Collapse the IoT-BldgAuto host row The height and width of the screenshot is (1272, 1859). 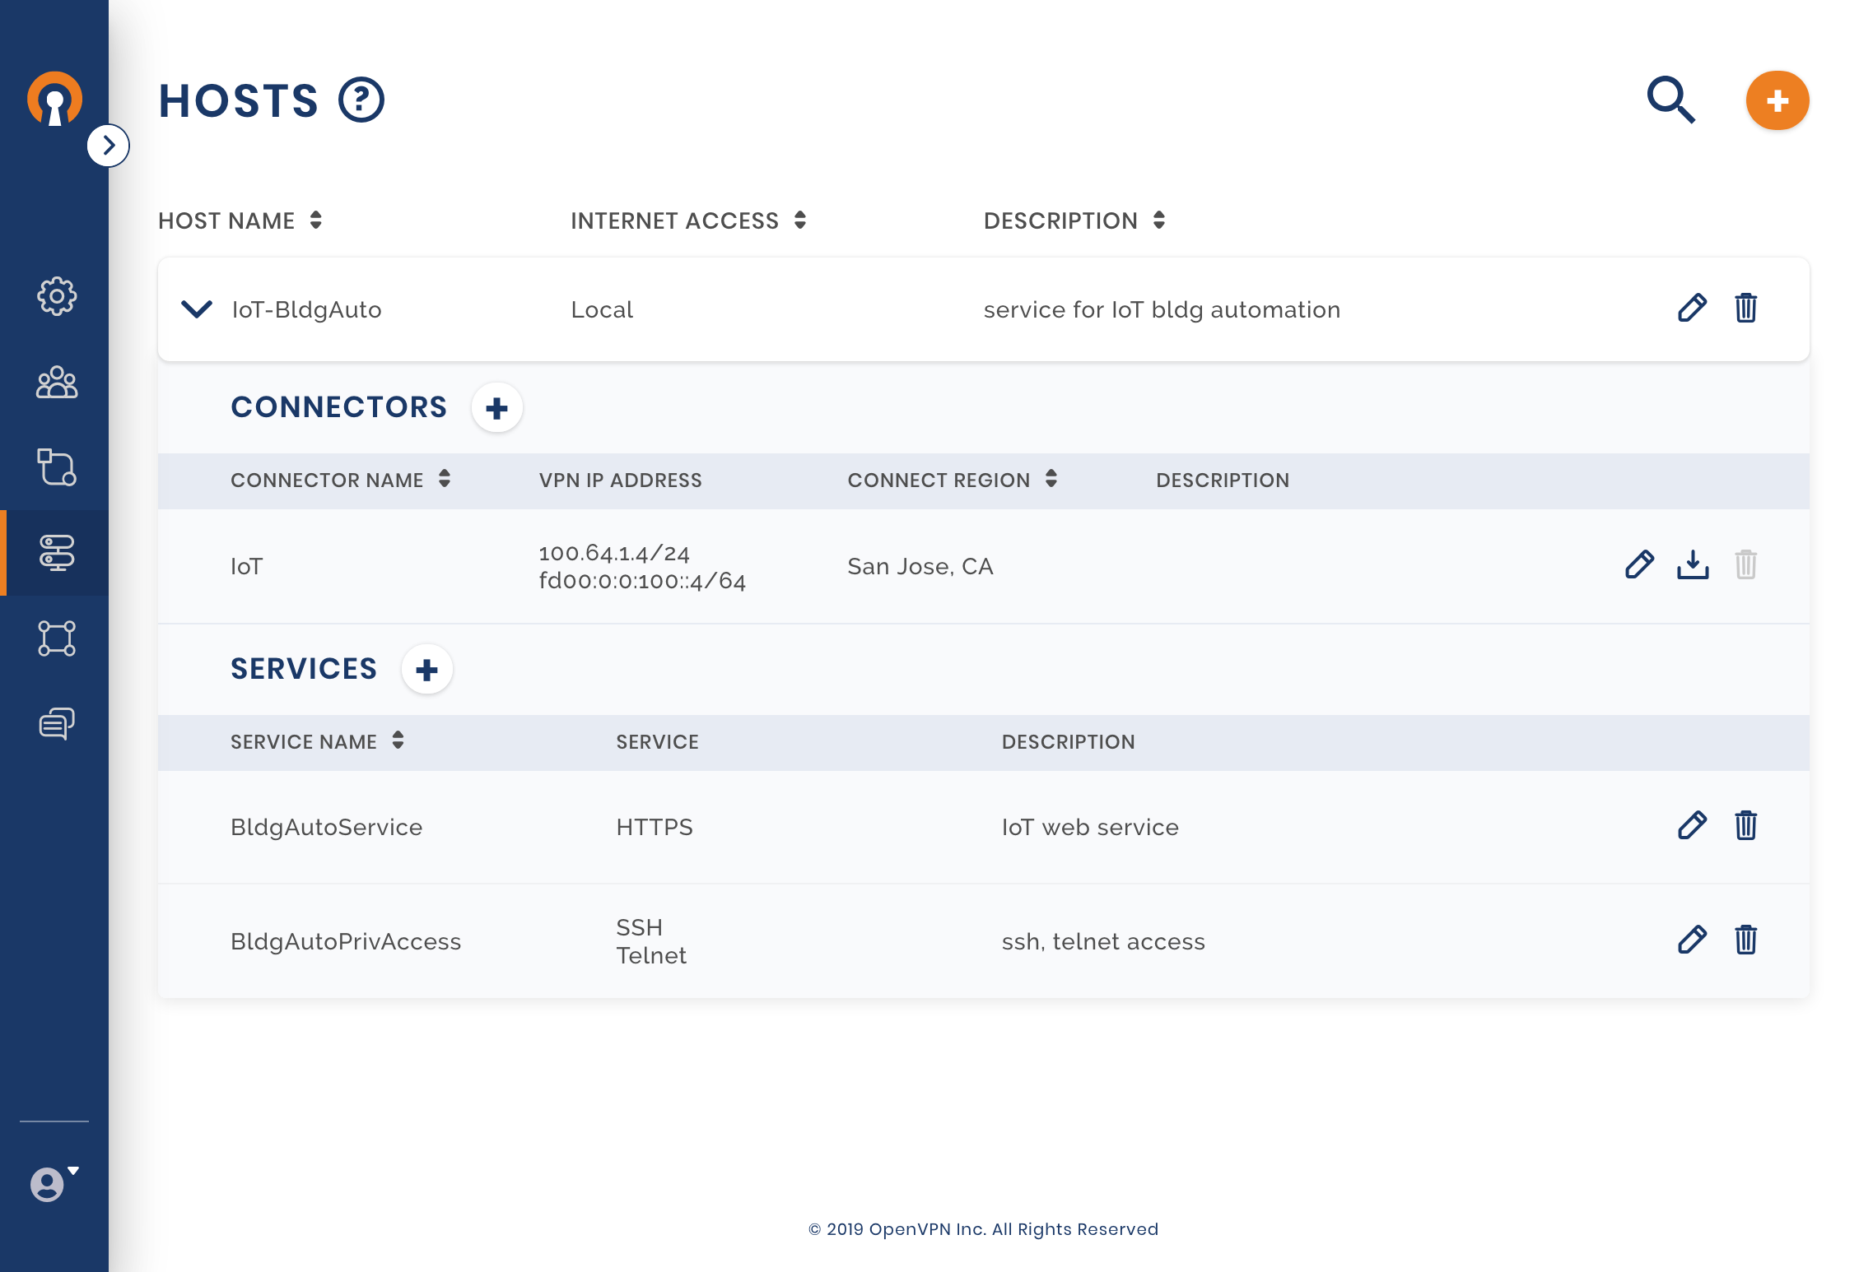[x=197, y=309]
